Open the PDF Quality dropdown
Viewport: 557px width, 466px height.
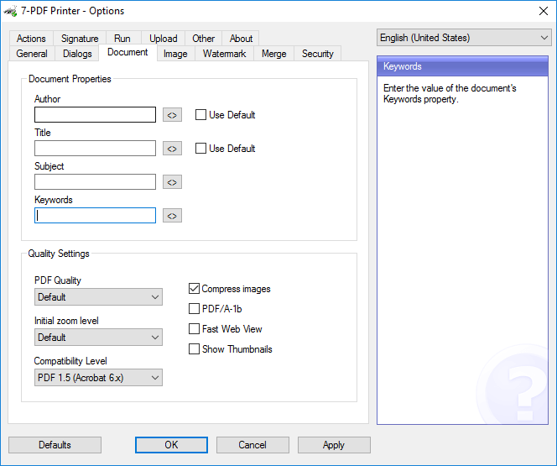[98, 297]
